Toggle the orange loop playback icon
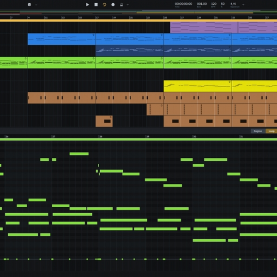This screenshot has width=277, height=277. click(x=104, y=5)
